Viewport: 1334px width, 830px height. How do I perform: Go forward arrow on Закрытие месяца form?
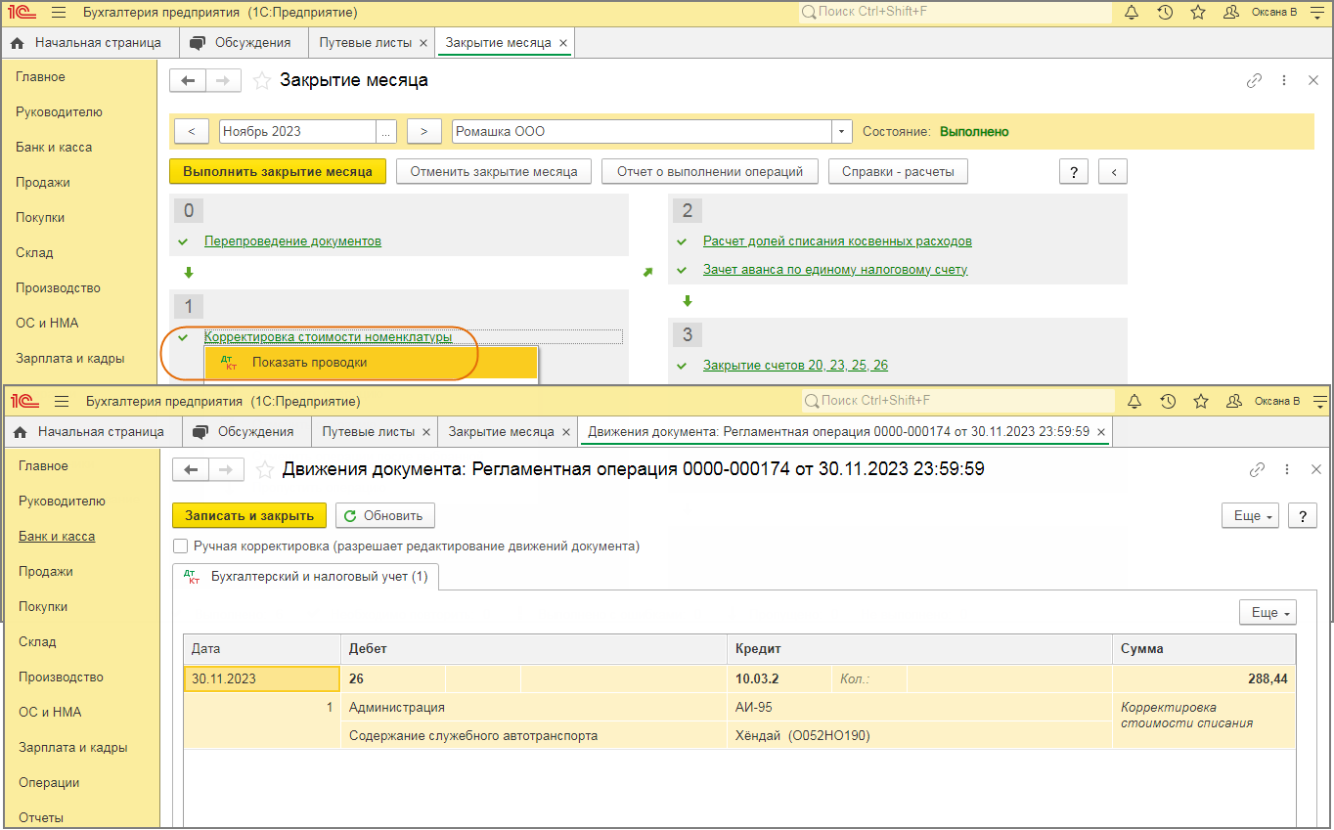point(223,81)
